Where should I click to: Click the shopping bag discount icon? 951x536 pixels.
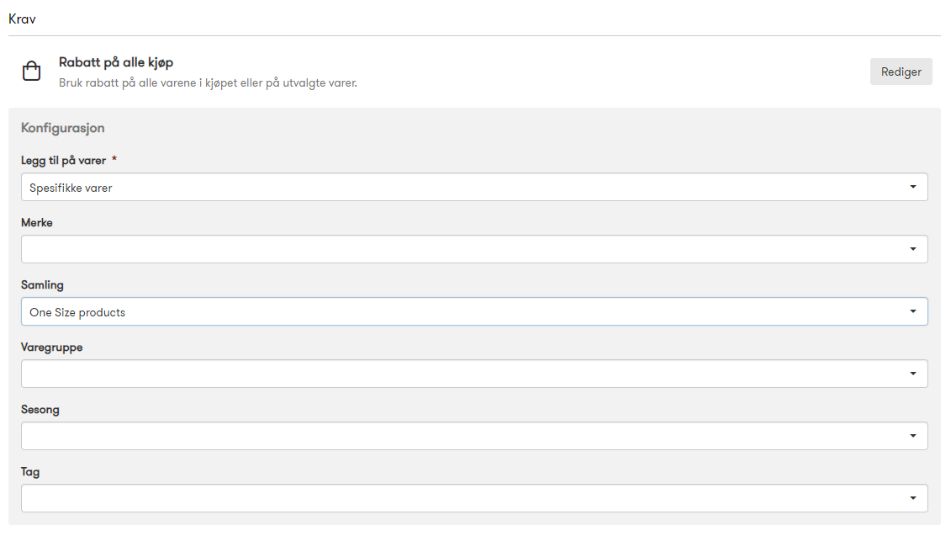(x=32, y=71)
